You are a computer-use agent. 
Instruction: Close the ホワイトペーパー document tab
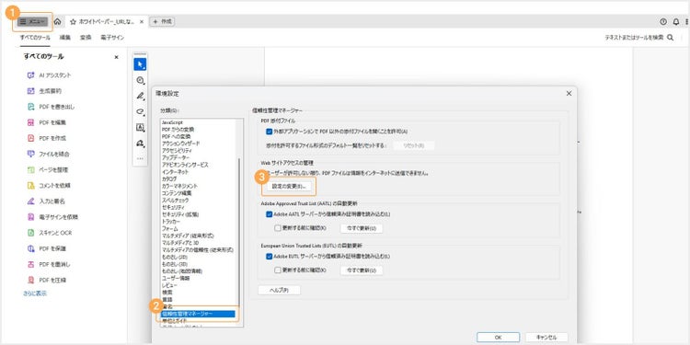click(x=142, y=21)
